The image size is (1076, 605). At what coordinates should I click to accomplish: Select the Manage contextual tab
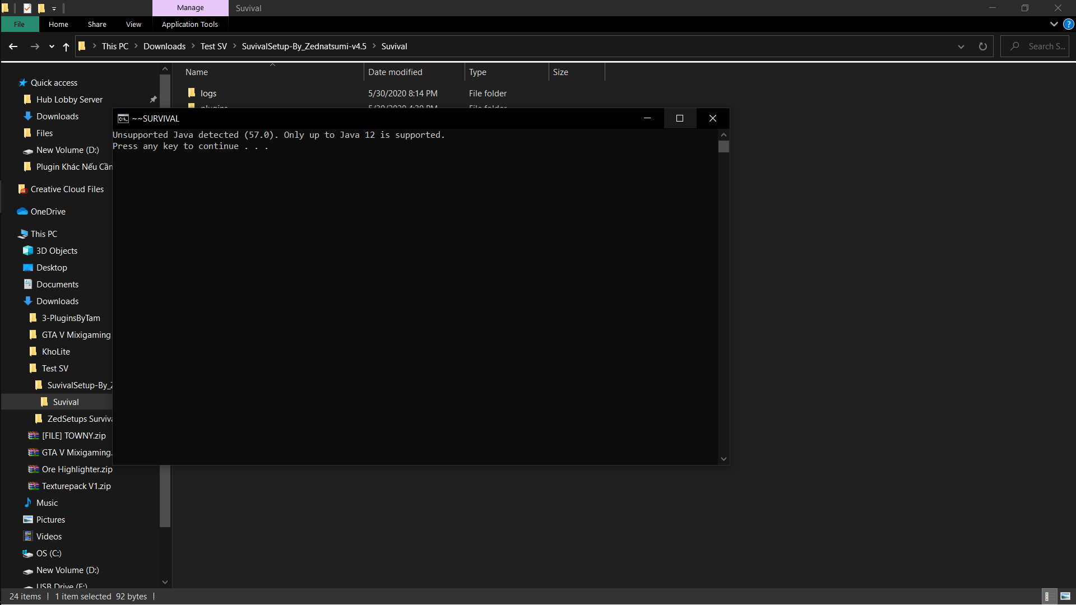(191, 8)
